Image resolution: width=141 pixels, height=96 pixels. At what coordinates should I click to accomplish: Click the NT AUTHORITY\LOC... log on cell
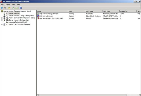point(110,16)
